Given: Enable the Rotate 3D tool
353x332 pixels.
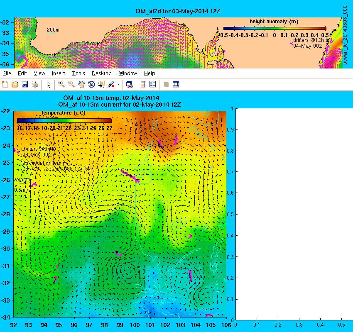Looking at the screenshot, I should pyautogui.click(x=91, y=84).
